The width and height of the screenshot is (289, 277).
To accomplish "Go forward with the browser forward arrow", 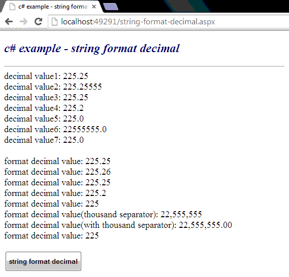I will [23, 21].
